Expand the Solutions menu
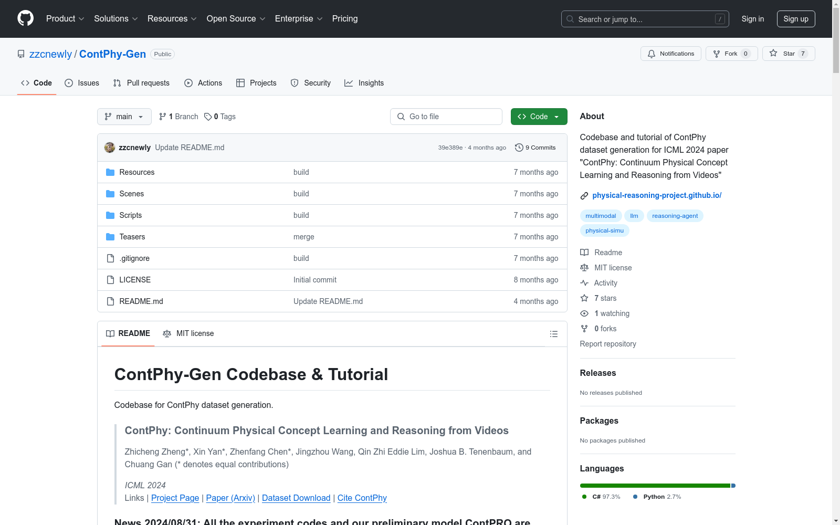This screenshot has width=840, height=525. tap(116, 19)
